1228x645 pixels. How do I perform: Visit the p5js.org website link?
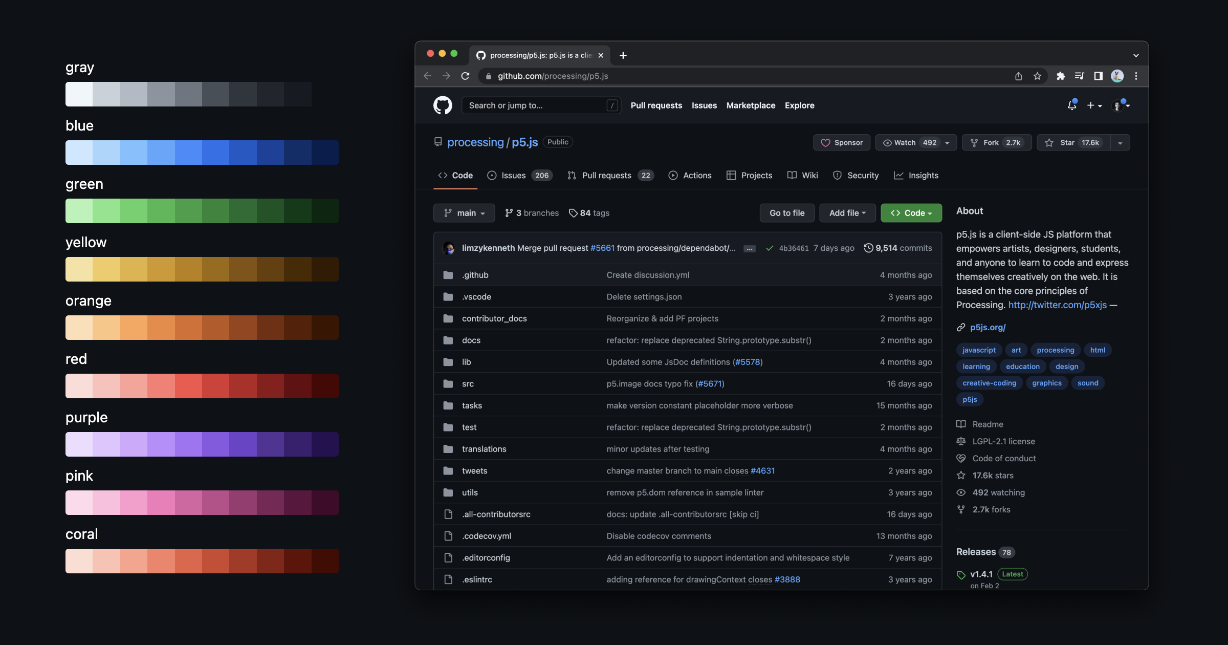click(x=987, y=327)
